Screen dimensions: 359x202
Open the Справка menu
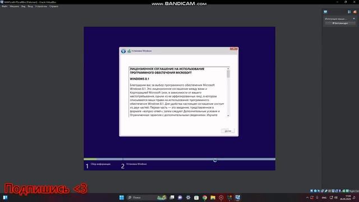click(x=54, y=6)
